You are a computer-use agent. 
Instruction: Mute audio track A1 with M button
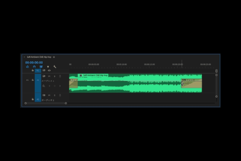49,76
